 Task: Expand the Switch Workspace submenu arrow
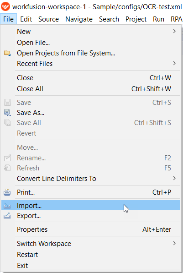click(x=174, y=243)
